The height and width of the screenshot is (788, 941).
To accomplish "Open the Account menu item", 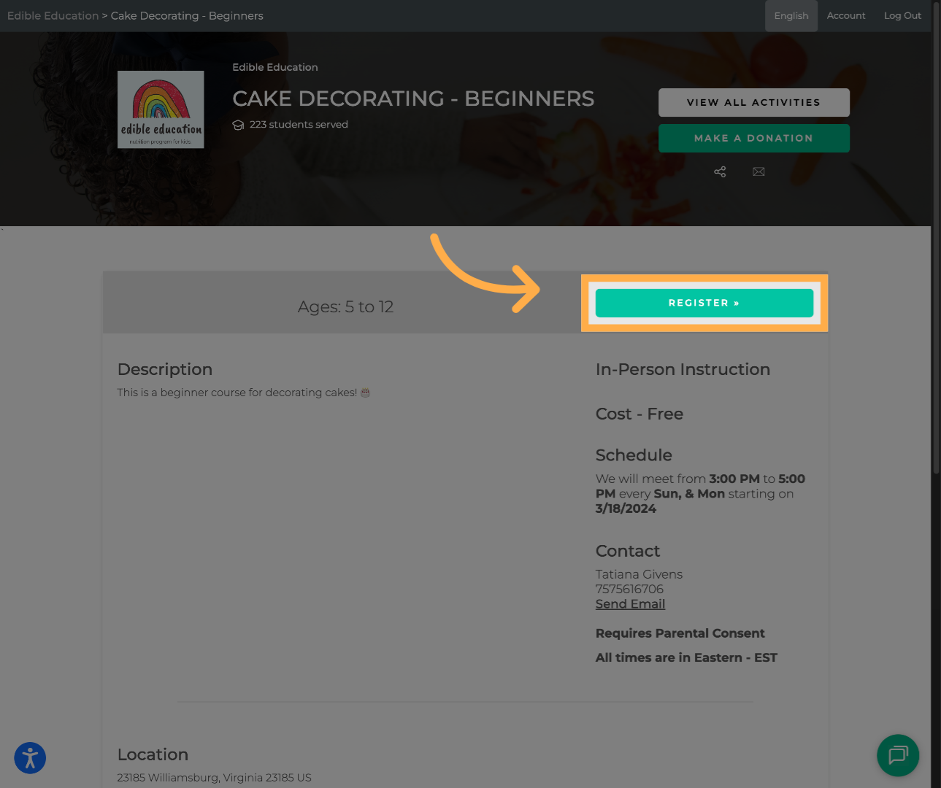I will click(x=846, y=15).
